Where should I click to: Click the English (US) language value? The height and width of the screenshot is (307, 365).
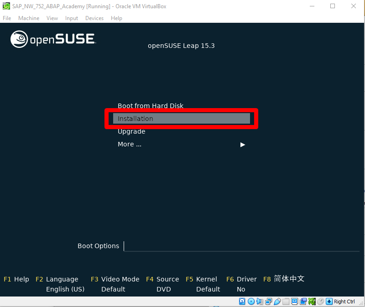pyautogui.click(x=65, y=289)
